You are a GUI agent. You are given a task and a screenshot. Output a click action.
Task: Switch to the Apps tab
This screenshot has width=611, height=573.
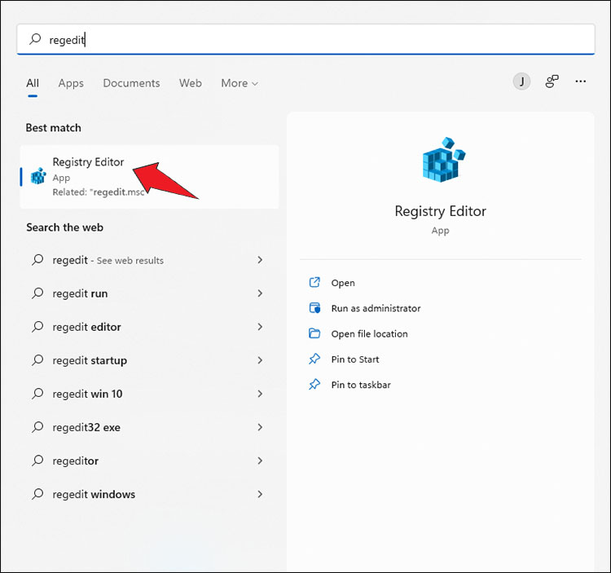[71, 83]
